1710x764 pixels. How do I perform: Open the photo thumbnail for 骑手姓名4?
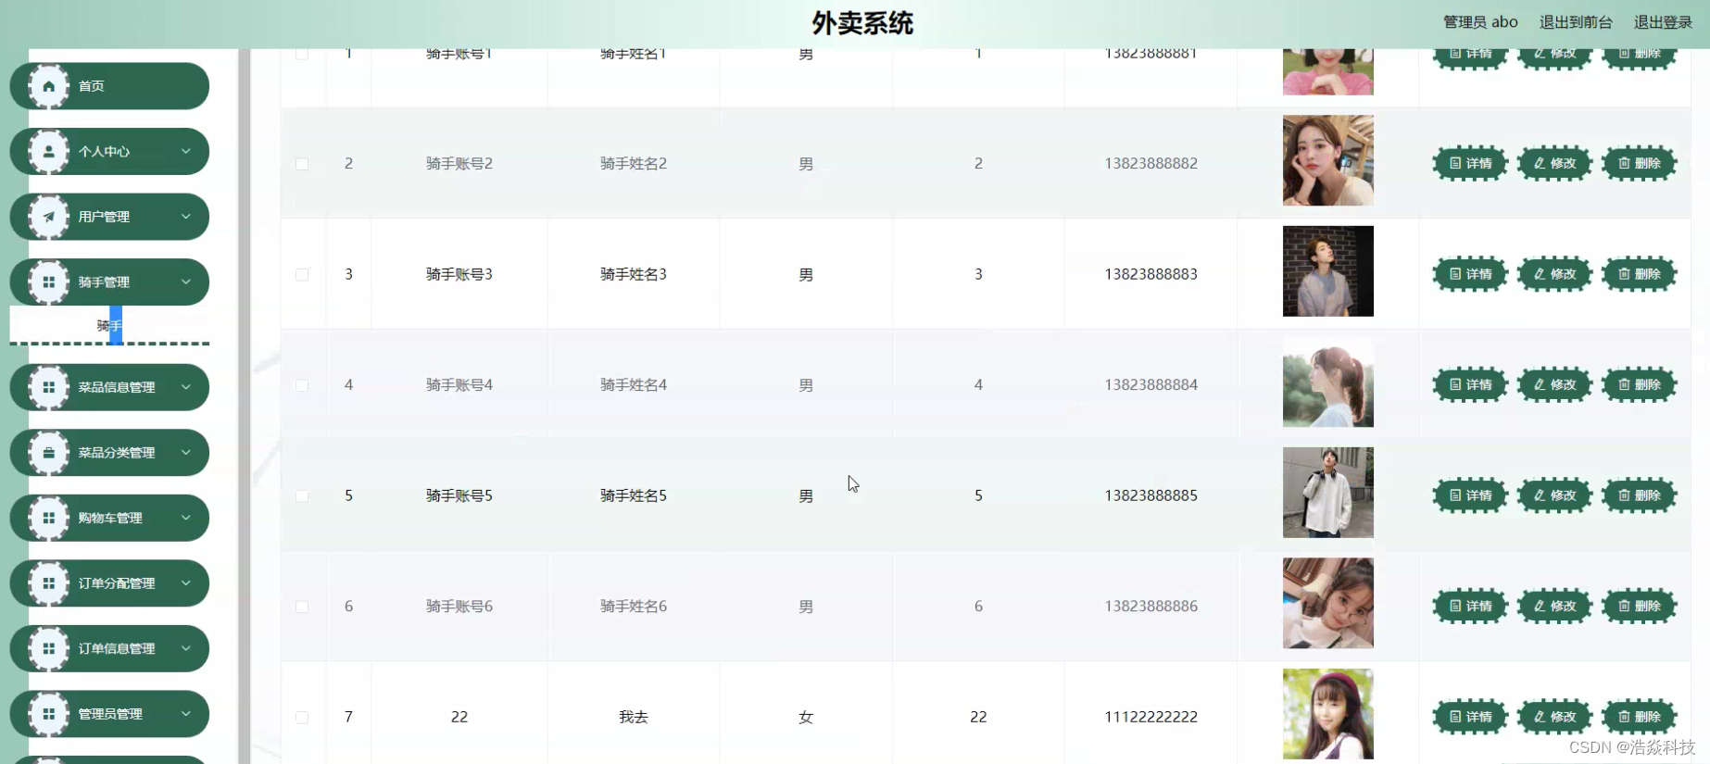(1327, 382)
